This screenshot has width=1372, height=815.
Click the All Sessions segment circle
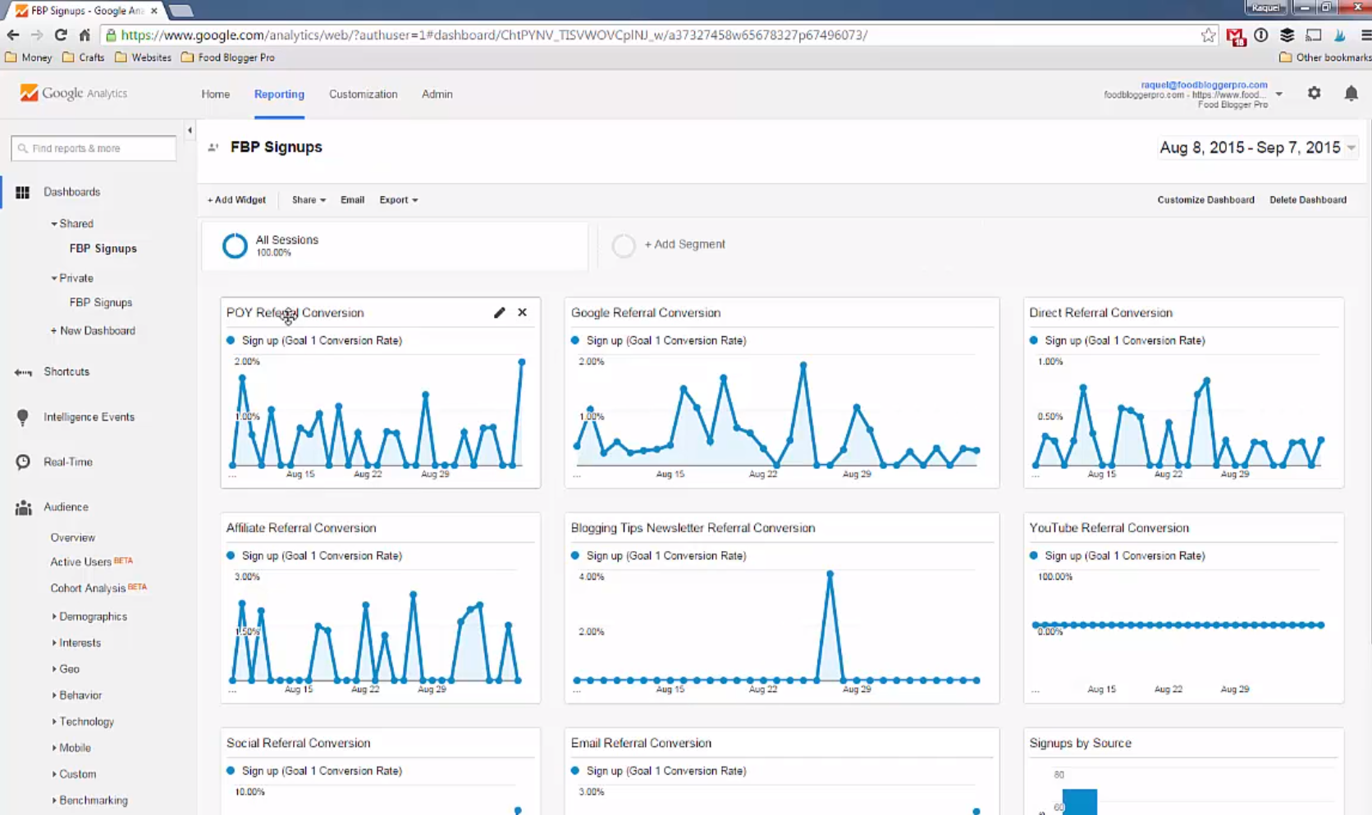(235, 245)
